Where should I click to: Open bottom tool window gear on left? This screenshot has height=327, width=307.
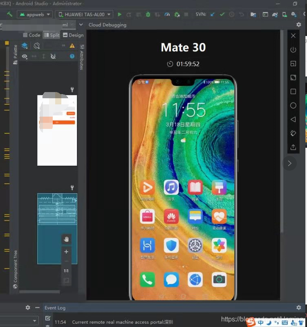(x=28, y=308)
